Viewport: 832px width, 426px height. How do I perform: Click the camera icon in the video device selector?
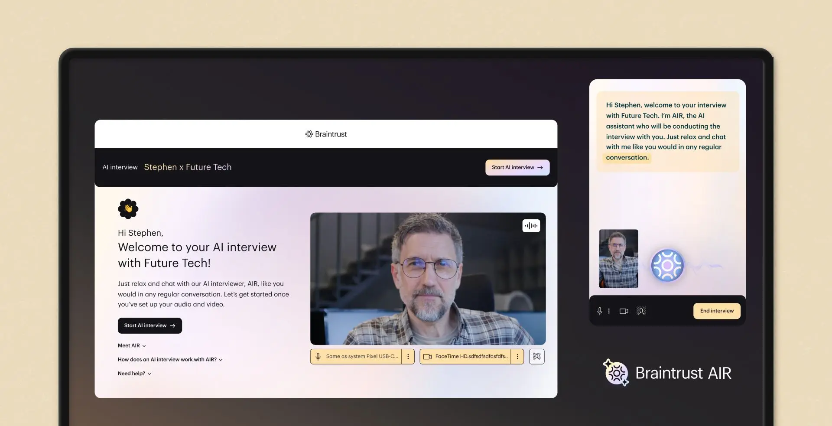pos(427,356)
